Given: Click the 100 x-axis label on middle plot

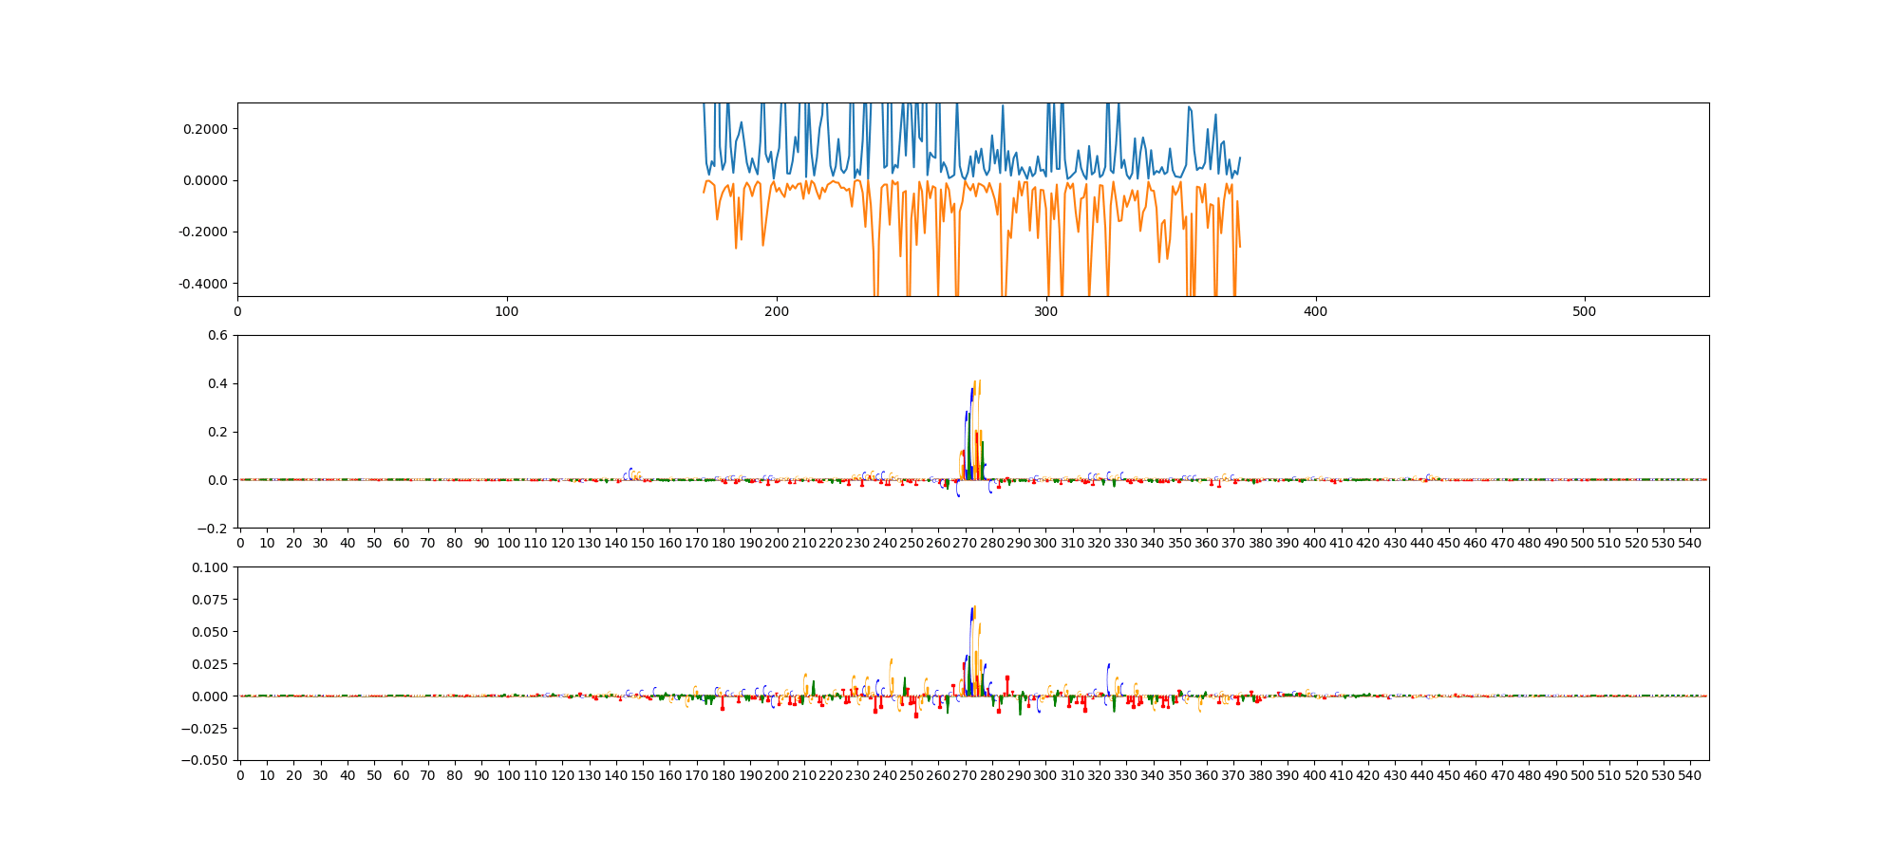Looking at the screenshot, I should (x=508, y=543).
